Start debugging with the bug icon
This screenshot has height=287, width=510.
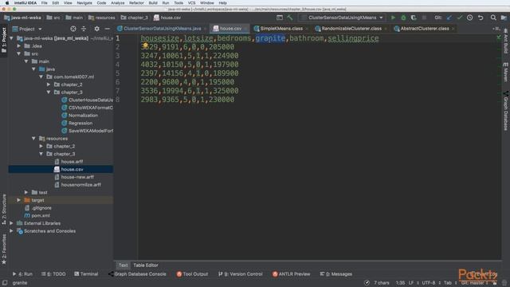point(403,18)
